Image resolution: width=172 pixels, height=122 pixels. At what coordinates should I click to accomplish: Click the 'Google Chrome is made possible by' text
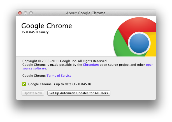[x=52, y=65]
